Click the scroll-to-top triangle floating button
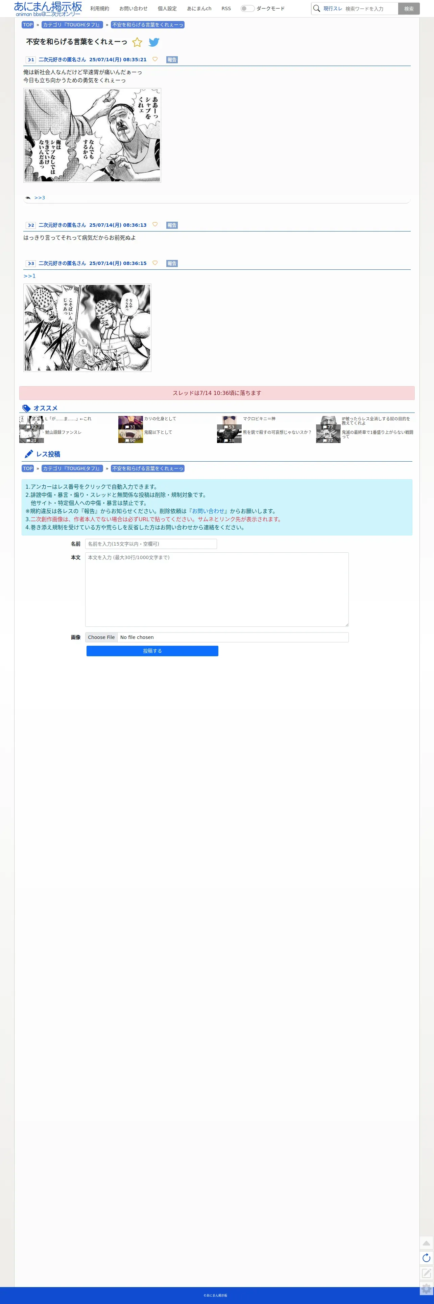The image size is (434, 1304). 427,1243
